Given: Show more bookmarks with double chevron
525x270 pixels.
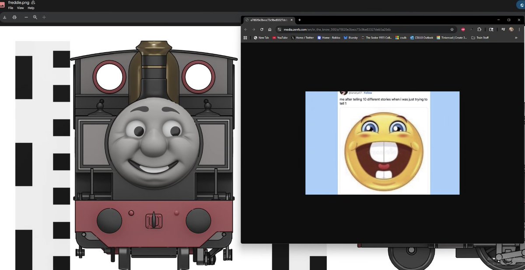Looking at the screenshot, I should pyautogui.click(x=516, y=38).
